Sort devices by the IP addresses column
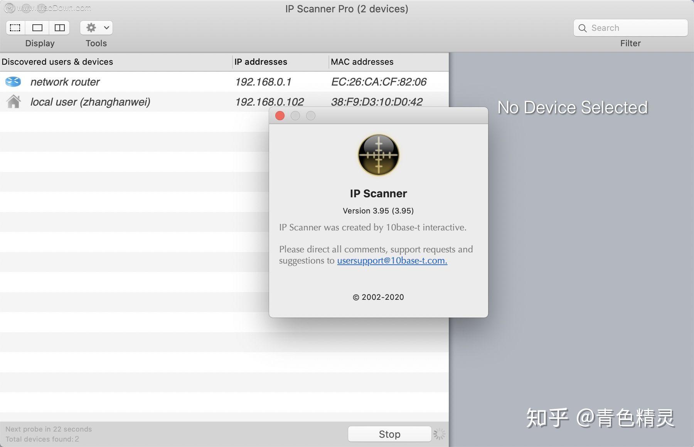Screen dimensions: 694x447 coord(261,62)
